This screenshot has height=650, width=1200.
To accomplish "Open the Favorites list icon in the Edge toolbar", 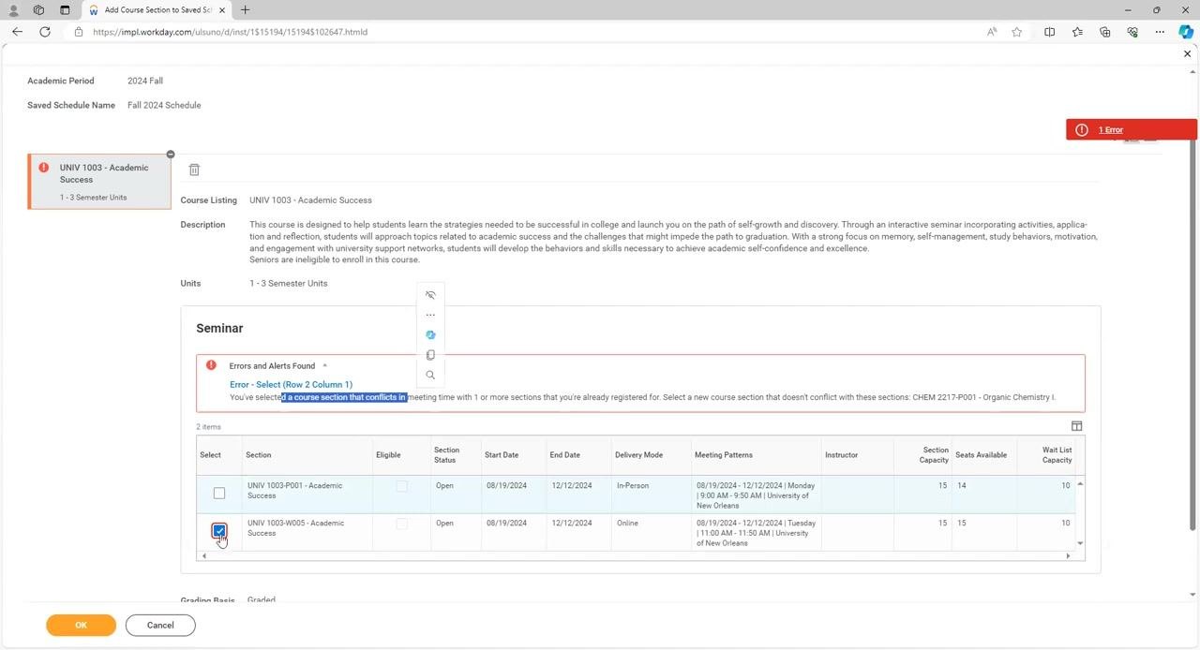I will 1077,32.
